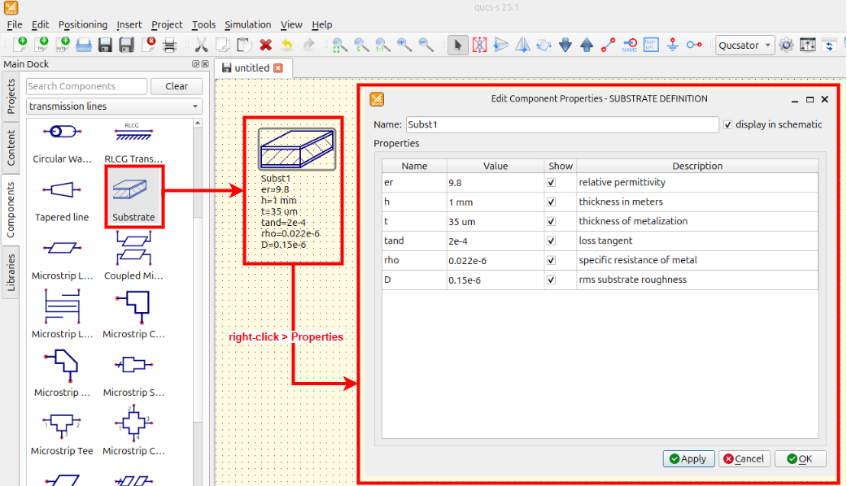Click the Deactivate/Activate component icon
The width and height of the screenshot is (847, 486).
click(x=479, y=46)
